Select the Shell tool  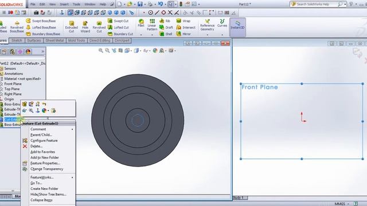click(166, 34)
